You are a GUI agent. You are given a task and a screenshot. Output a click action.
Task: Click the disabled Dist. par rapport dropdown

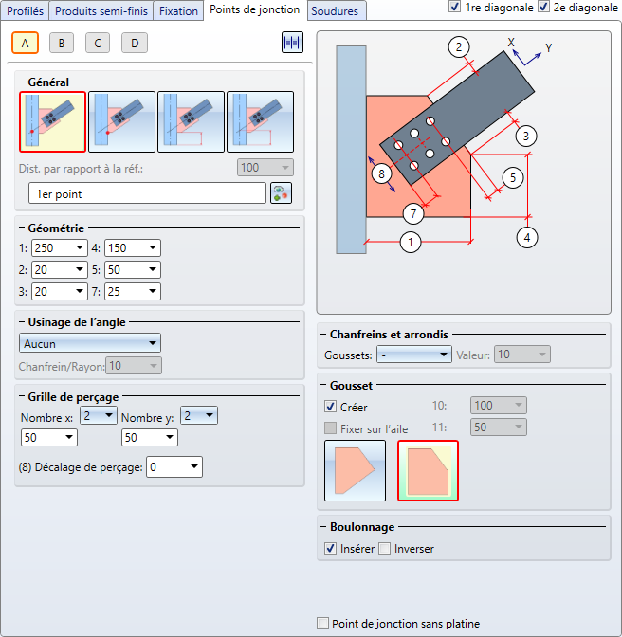coord(265,168)
